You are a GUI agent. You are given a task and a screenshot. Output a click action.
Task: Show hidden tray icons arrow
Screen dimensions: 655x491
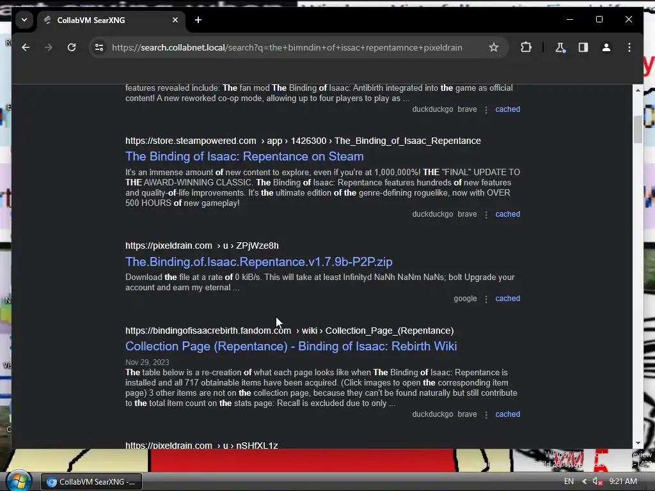[584, 481]
